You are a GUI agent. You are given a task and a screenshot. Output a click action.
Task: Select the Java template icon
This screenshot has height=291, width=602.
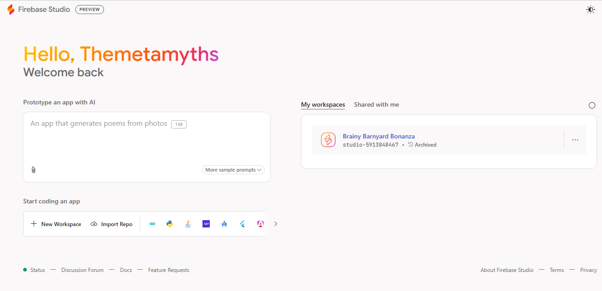tap(188, 224)
